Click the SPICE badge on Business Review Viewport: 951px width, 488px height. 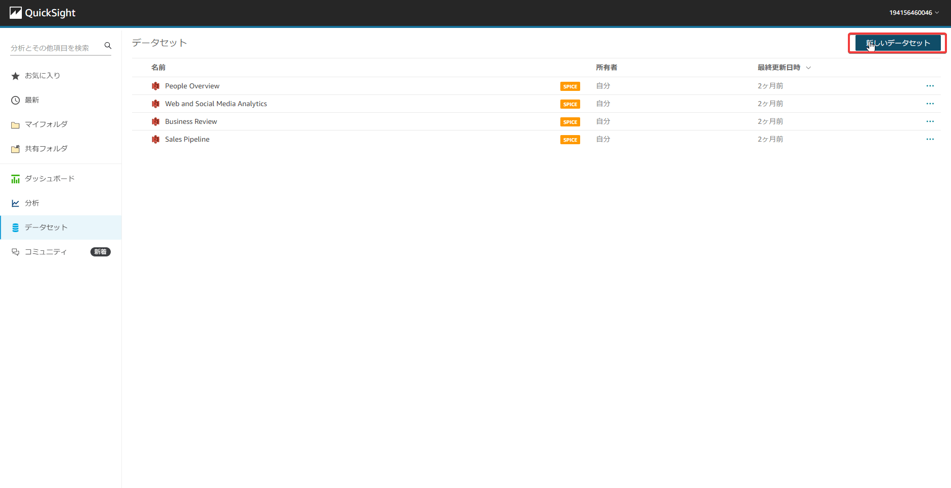tap(570, 122)
